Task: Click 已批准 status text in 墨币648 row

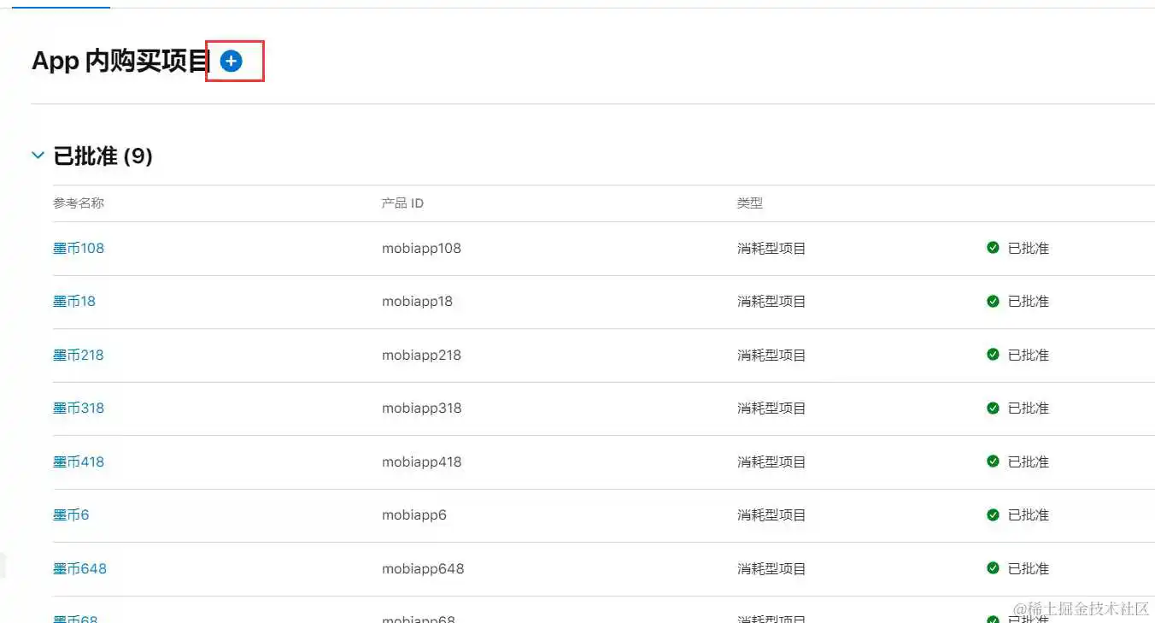Action: [x=1029, y=568]
